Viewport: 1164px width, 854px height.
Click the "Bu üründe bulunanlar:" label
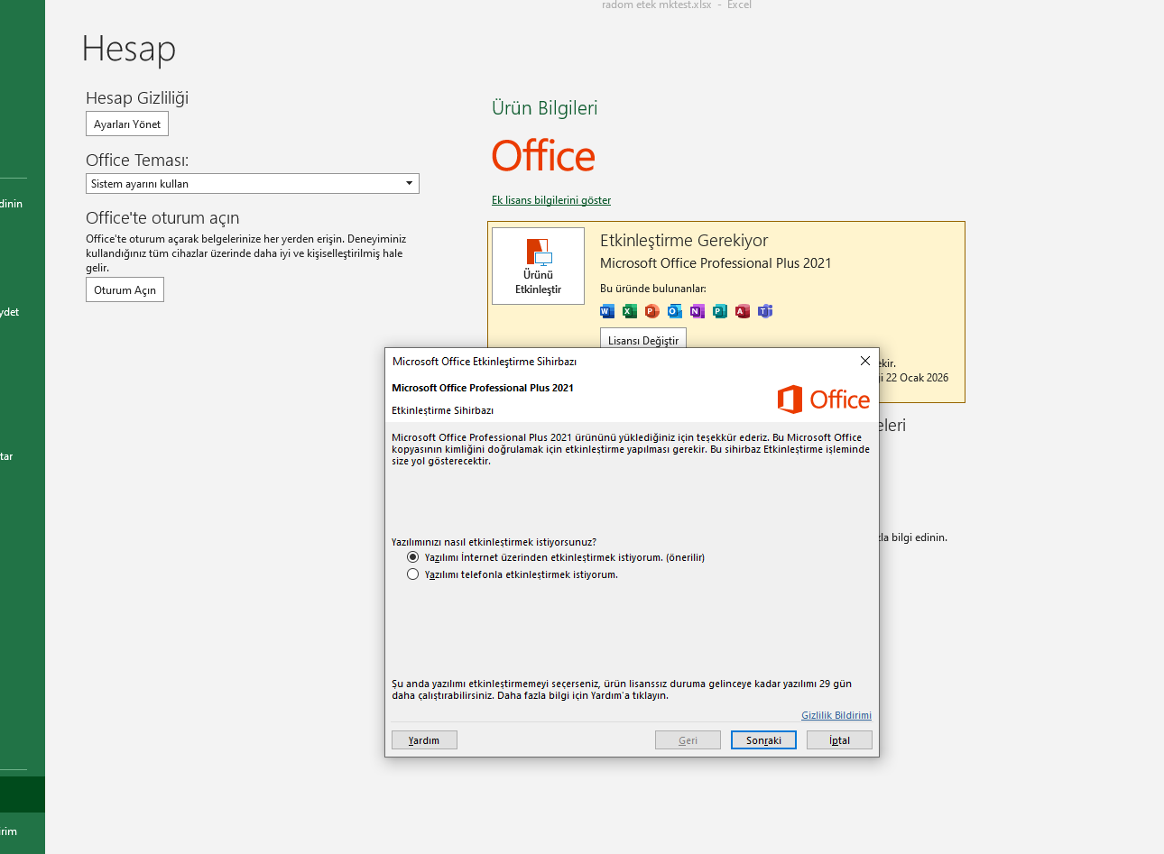[x=653, y=289]
